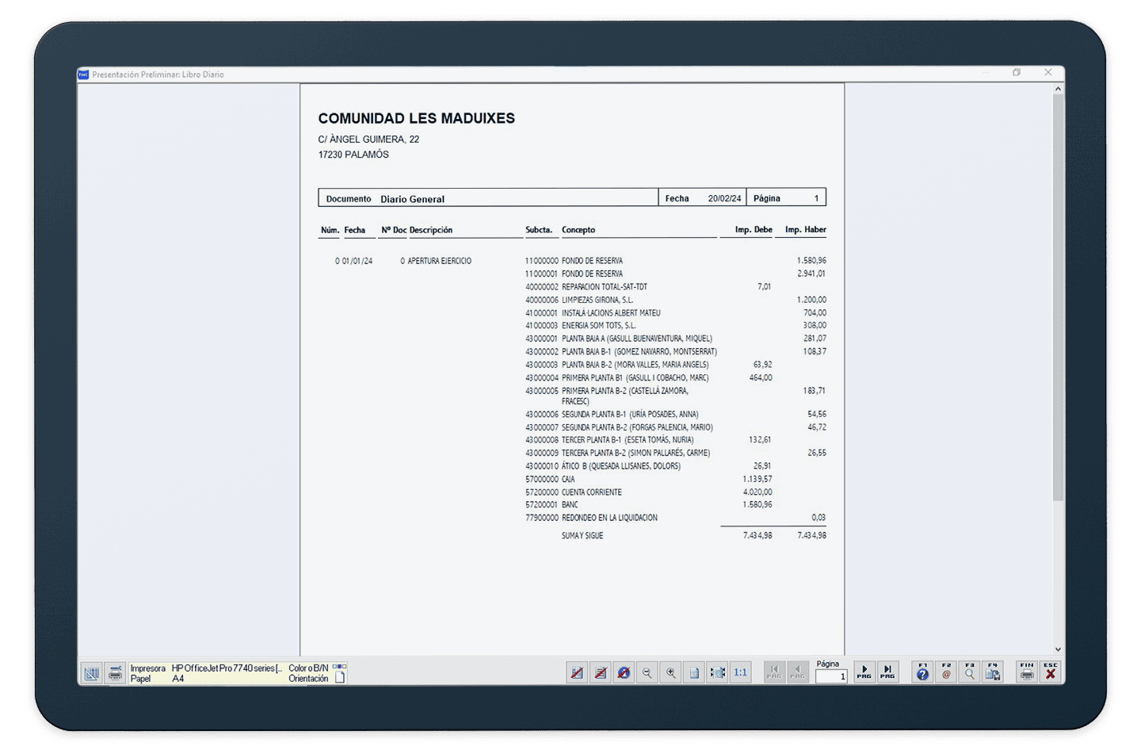
Task: Send report by email with F2
Action: click(946, 672)
